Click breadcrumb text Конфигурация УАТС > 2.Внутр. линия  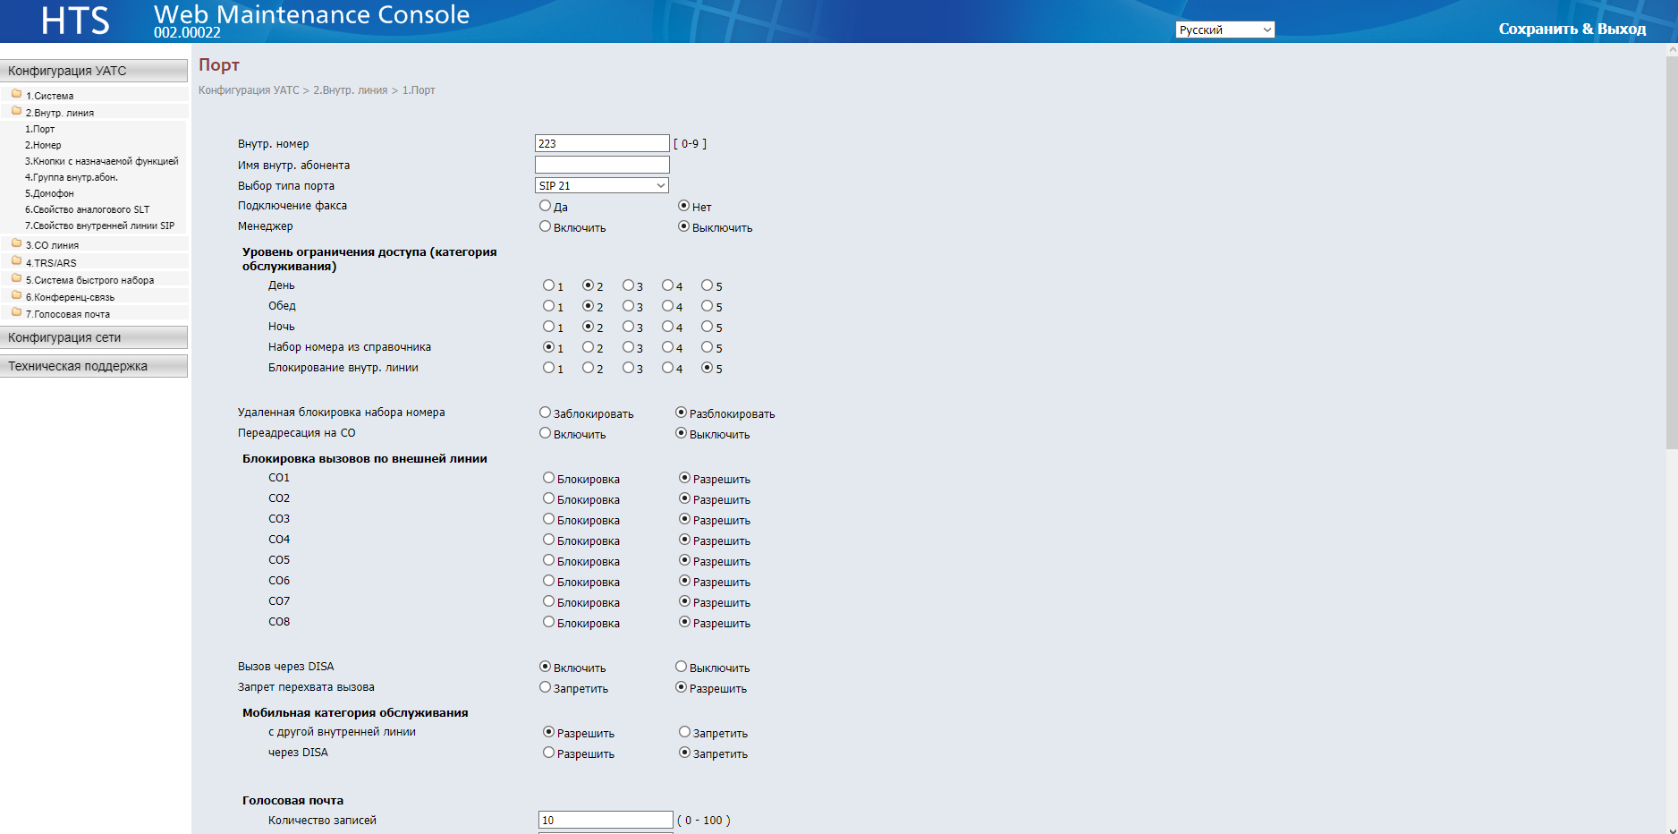(293, 90)
